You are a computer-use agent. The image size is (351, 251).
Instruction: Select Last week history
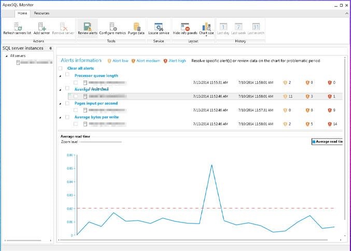pos(238,29)
